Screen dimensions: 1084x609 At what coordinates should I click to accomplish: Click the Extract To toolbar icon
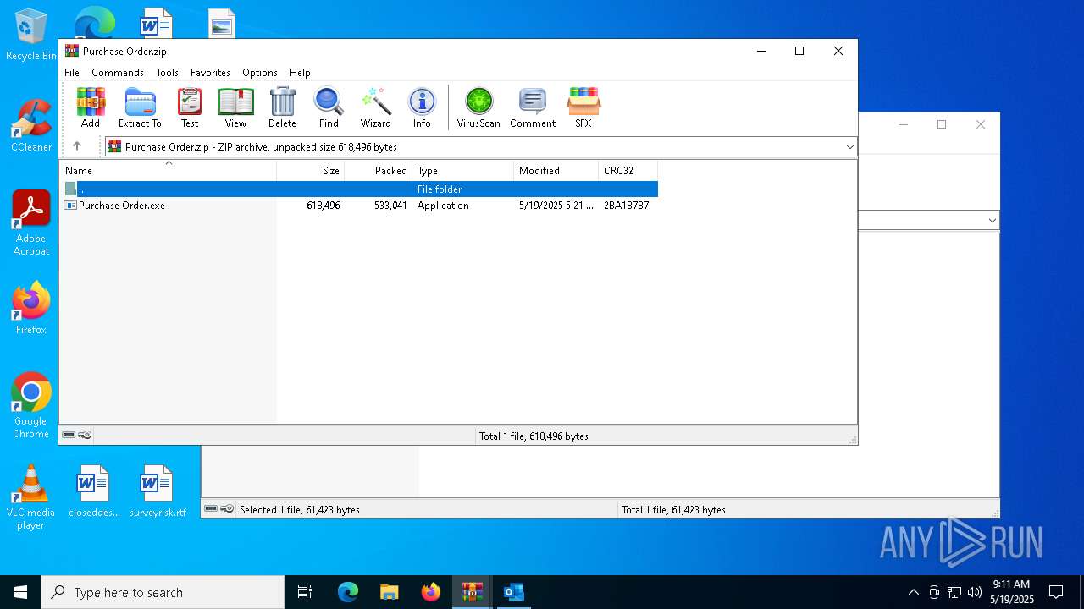[140, 107]
